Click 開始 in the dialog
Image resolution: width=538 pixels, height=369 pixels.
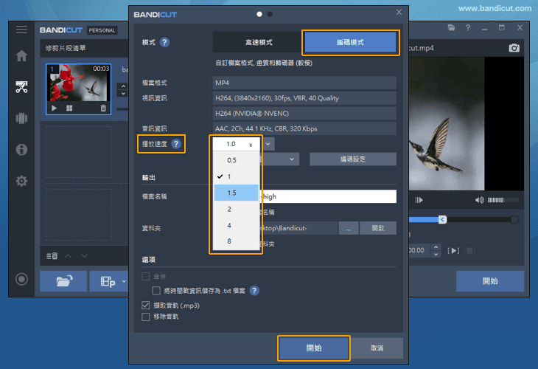314,348
